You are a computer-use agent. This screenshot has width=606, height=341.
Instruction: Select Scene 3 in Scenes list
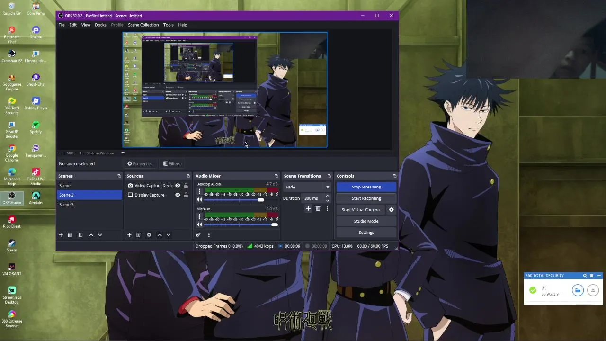89,205
